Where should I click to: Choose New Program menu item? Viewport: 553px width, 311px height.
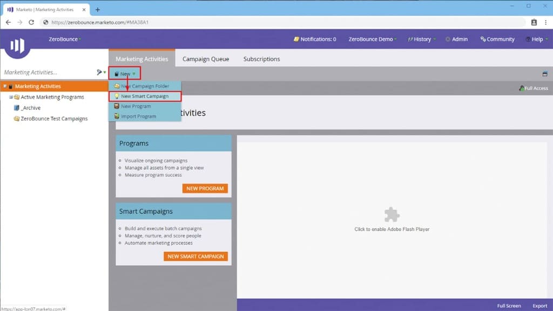click(x=145, y=106)
